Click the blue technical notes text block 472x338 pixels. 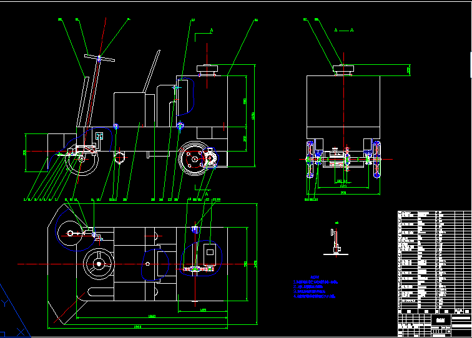pyautogui.click(x=315, y=288)
